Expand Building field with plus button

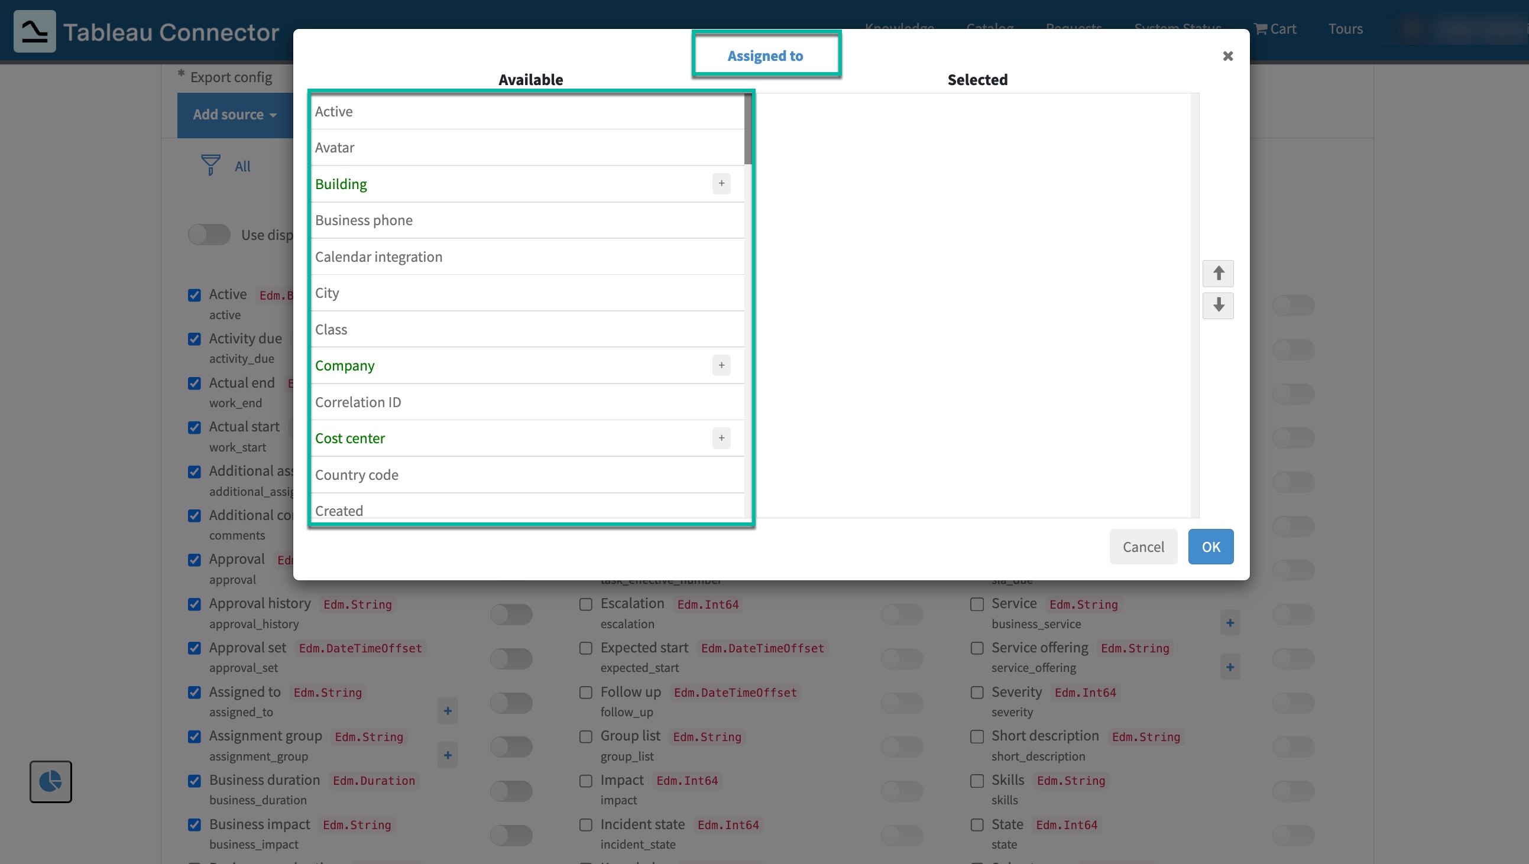point(721,183)
